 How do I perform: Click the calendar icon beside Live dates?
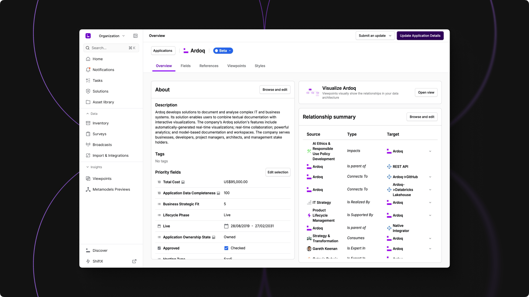[226, 226]
